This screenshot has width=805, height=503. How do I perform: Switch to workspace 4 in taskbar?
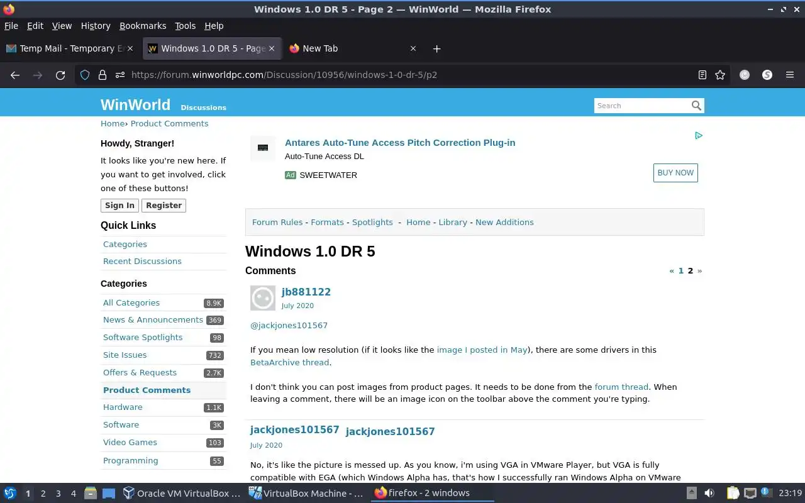[73, 494]
